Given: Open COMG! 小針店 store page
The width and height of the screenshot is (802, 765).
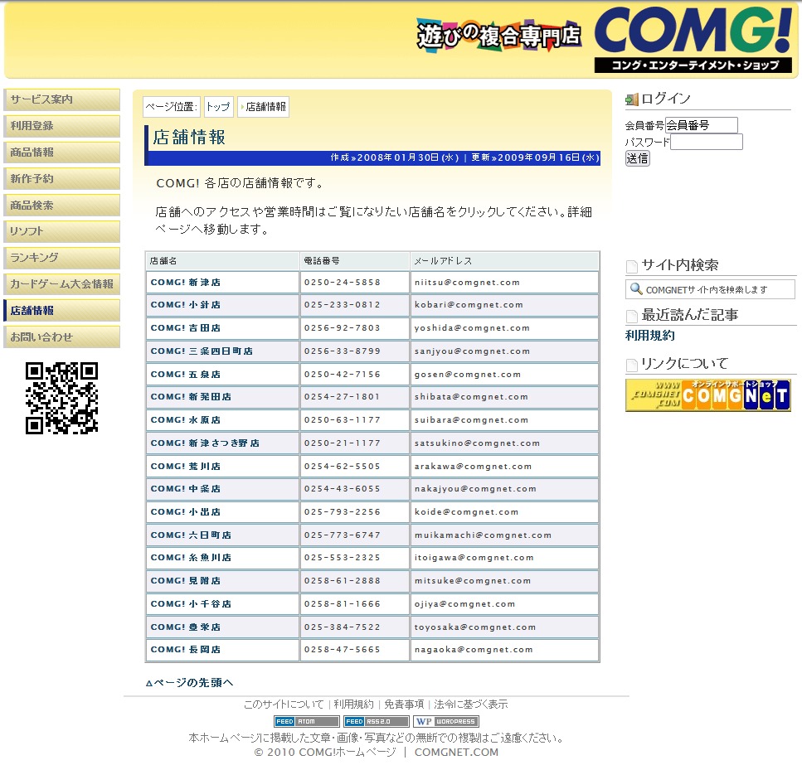Looking at the screenshot, I should (x=186, y=305).
